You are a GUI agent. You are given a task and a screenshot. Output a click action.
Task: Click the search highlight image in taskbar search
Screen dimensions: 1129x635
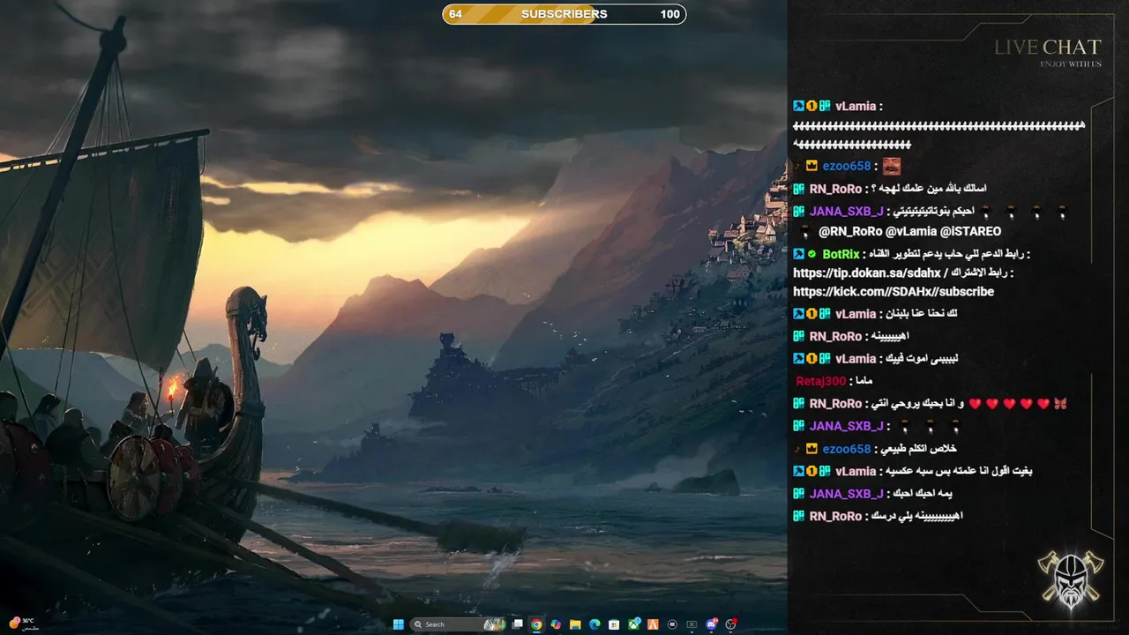[x=495, y=624]
